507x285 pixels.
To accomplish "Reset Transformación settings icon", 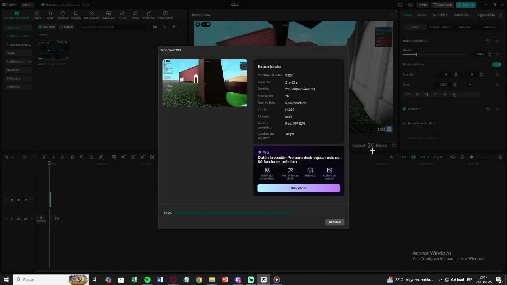I will (x=488, y=41).
